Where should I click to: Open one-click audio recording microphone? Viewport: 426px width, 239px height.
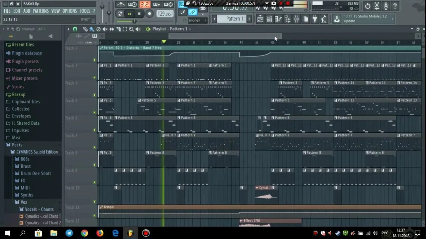point(386,6)
